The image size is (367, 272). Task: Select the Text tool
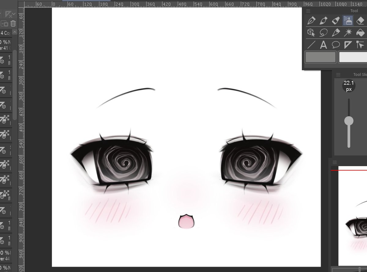click(x=324, y=45)
